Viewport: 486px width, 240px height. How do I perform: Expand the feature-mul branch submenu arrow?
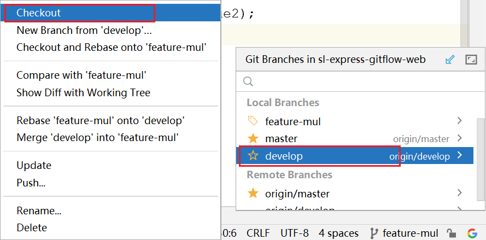[x=460, y=121]
